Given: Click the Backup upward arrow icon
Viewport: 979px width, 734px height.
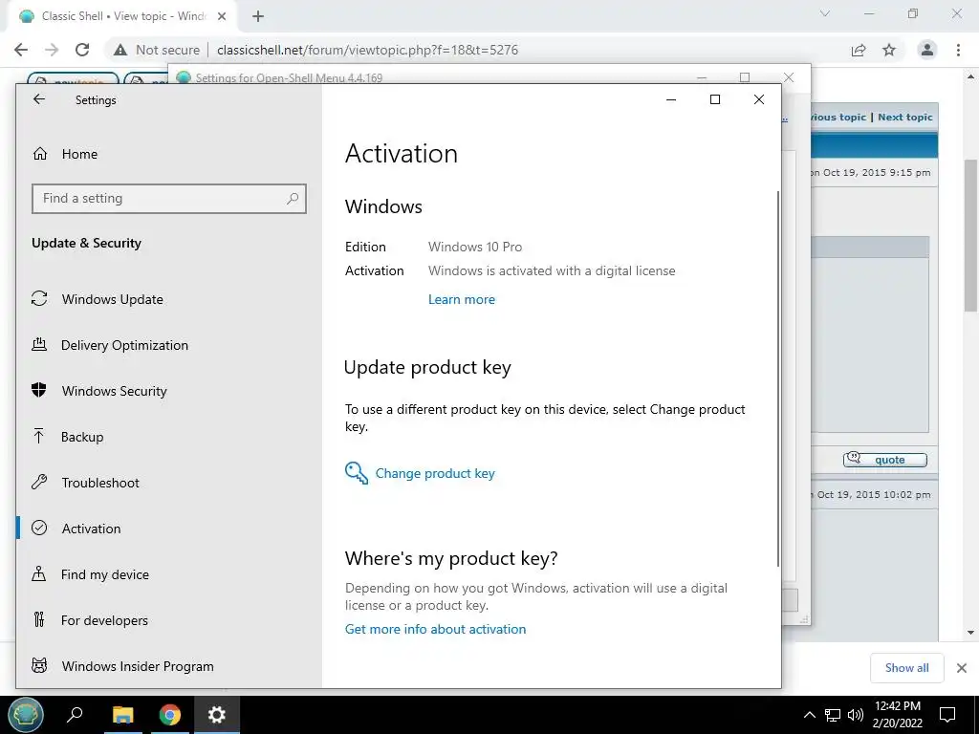Looking at the screenshot, I should [38, 436].
